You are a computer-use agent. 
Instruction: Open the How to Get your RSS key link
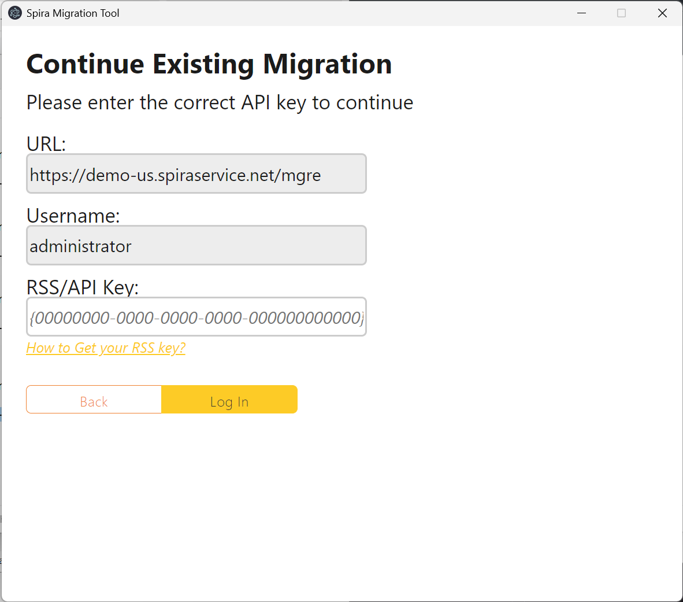click(x=106, y=348)
